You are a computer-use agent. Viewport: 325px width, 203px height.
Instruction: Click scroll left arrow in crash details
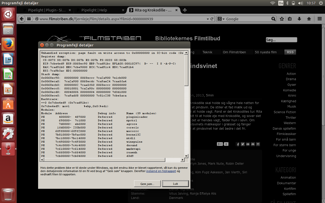42,160
